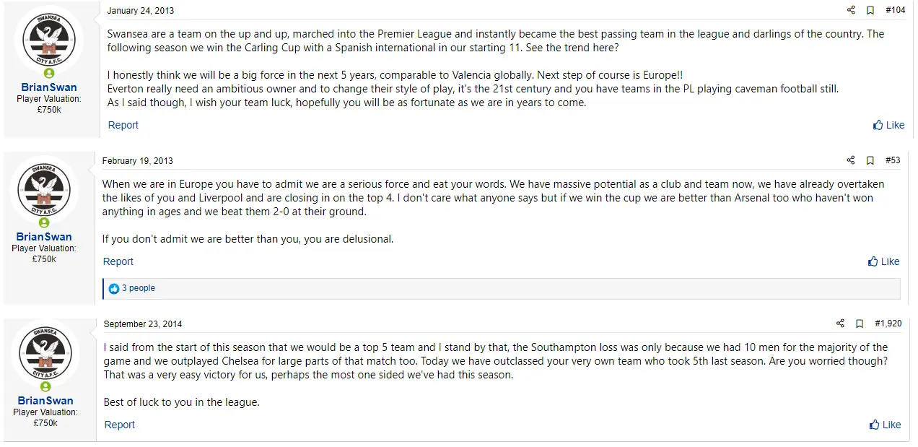
Task: Open post number #1,920 permalink
Action: click(888, 324)
